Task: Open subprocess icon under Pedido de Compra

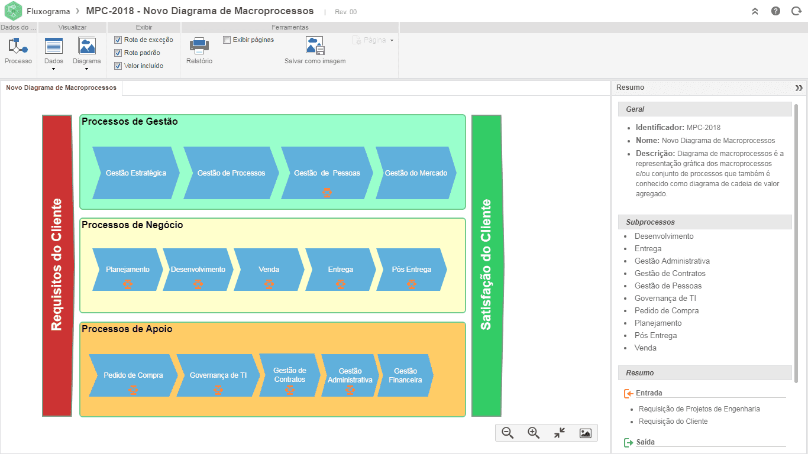Action: pos(133,390)
